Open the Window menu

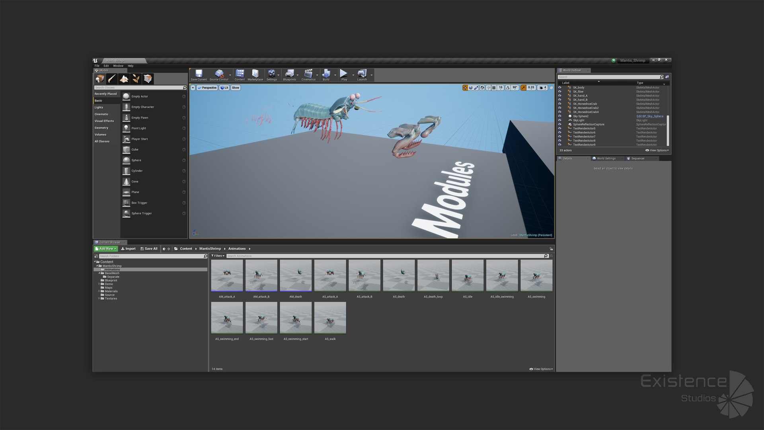(118, 66)
